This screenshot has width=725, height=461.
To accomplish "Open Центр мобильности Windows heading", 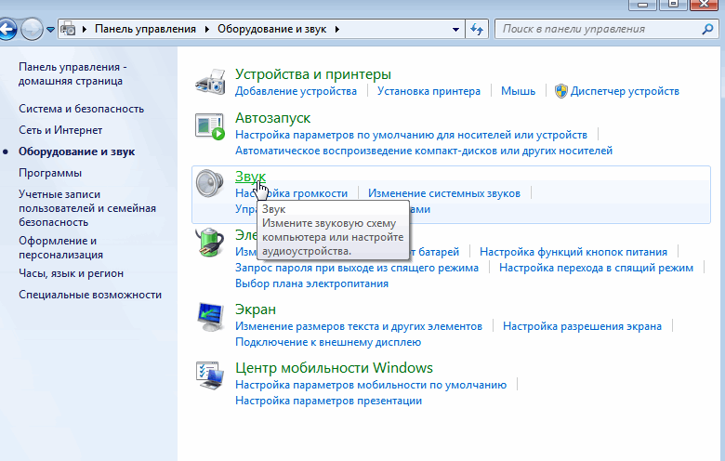I will click(334, 368).
